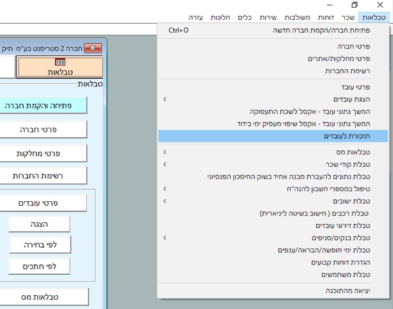Open the משולבות menu
The width and height of the screenshot is (393, 309).
[x=297, y=17]
